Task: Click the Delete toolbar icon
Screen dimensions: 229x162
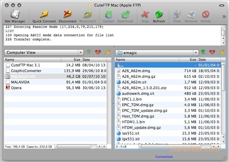Action: point(206,14)
